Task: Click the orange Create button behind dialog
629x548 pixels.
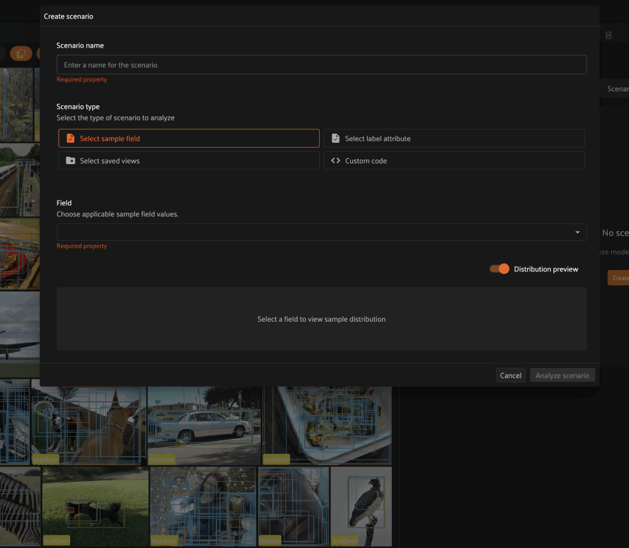Action: click(x=618, y=278)
